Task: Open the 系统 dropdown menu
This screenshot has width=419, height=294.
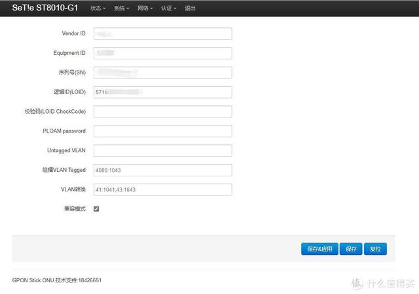Action: (x=121, y=8)
